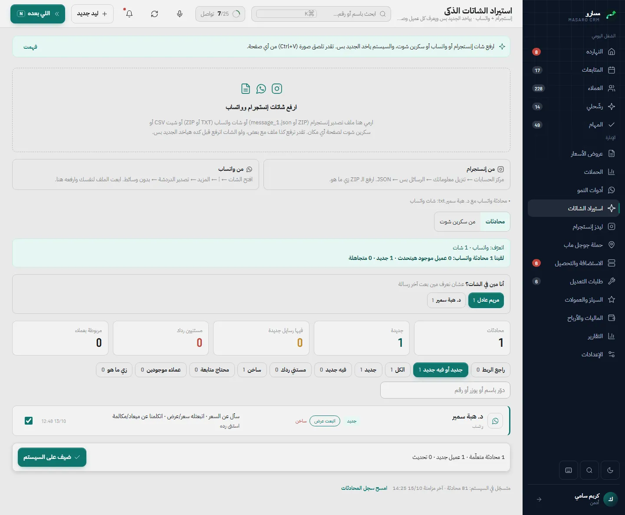Screen dimensions: 625x515
Task: Toggle dark mode moon icon
Action: 610,470
